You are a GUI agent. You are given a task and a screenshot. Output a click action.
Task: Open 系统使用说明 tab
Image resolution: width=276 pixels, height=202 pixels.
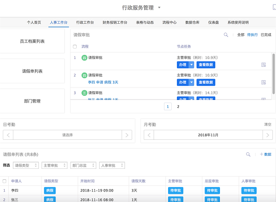click(238, 22)
